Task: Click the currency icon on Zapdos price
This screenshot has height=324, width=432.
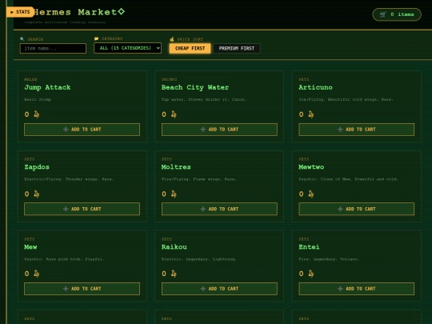Action: (37, 194)
